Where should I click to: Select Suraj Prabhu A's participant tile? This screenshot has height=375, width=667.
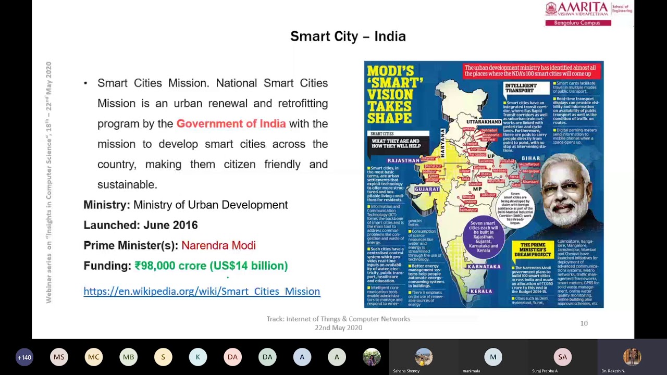[x=562, y=357]
